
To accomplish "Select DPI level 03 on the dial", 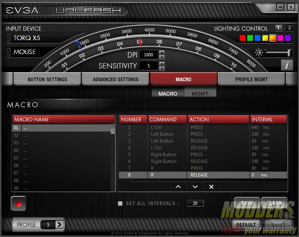I will pyautogui.click(x=100, y=48).
